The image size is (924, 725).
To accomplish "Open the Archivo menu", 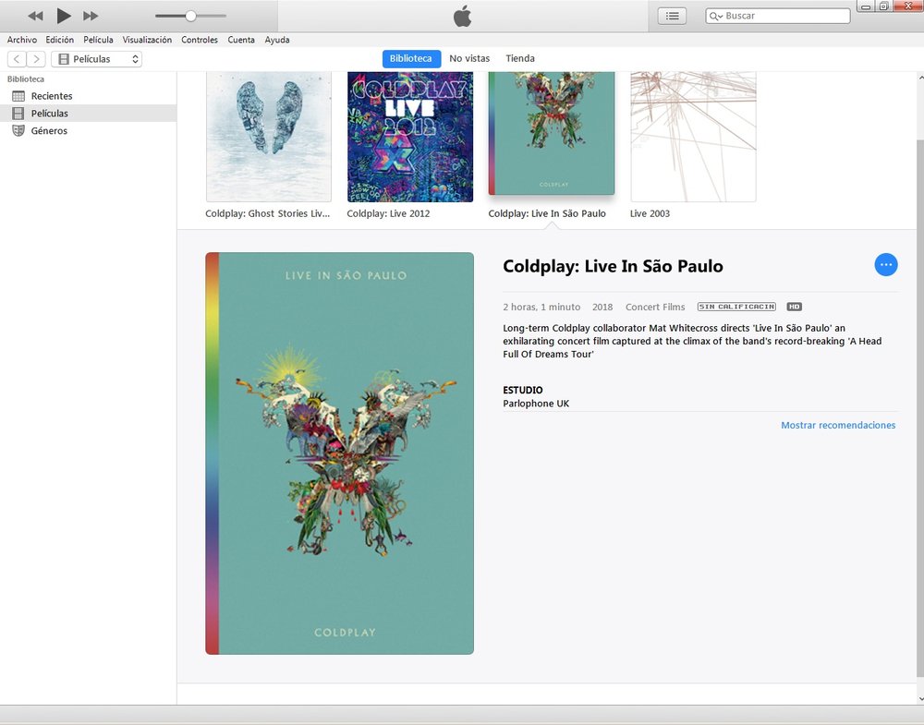I will tap(22, 40).
